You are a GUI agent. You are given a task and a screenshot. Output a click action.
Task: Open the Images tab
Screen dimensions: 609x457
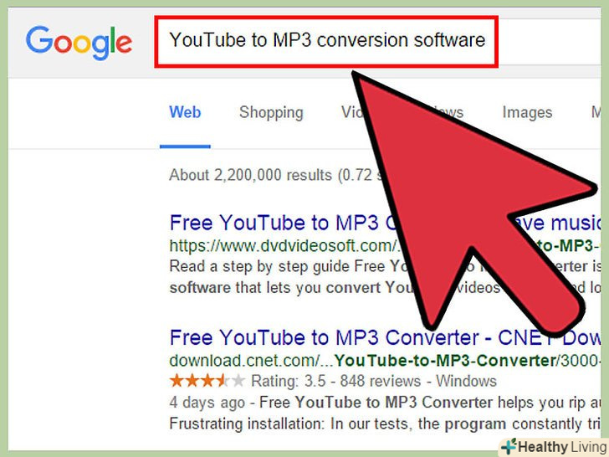point(527,113)
